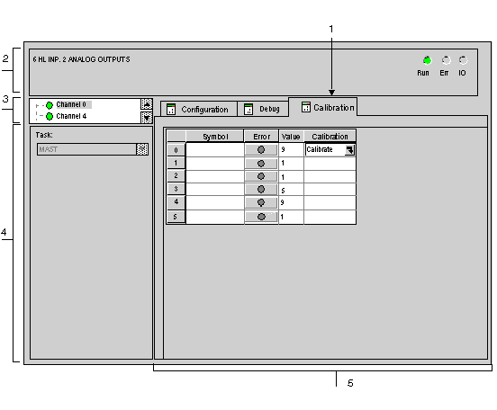Viewport: 497px width, 410px height.
Task: Toggle the Error indicator in row 3
Action: pos(261,190)
